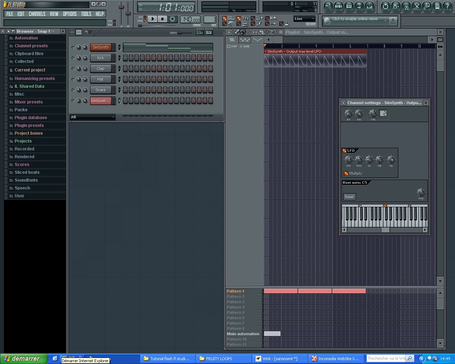Click the Record button
Image resolution: width=455 pixels, height=364 pixels.
pyautogui.click(x=172, y=19)
